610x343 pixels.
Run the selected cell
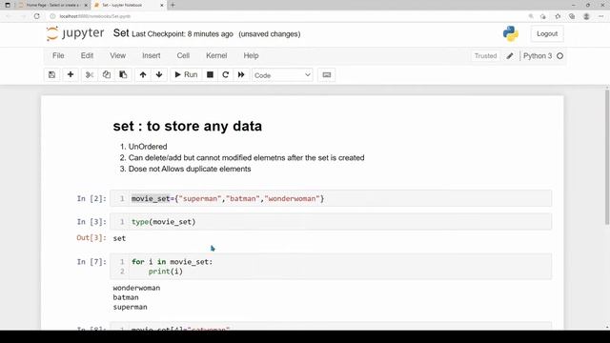click(x=186, y=74)
